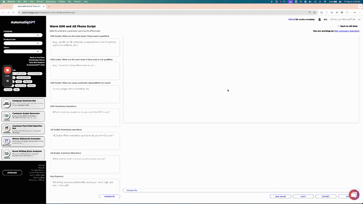Open the Offers dropdown
The image size is (363, 204).
23,51
